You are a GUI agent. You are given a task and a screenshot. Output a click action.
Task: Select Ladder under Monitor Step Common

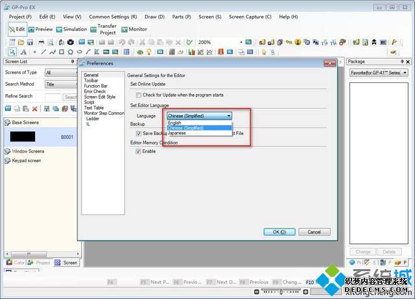pos(93,119)
